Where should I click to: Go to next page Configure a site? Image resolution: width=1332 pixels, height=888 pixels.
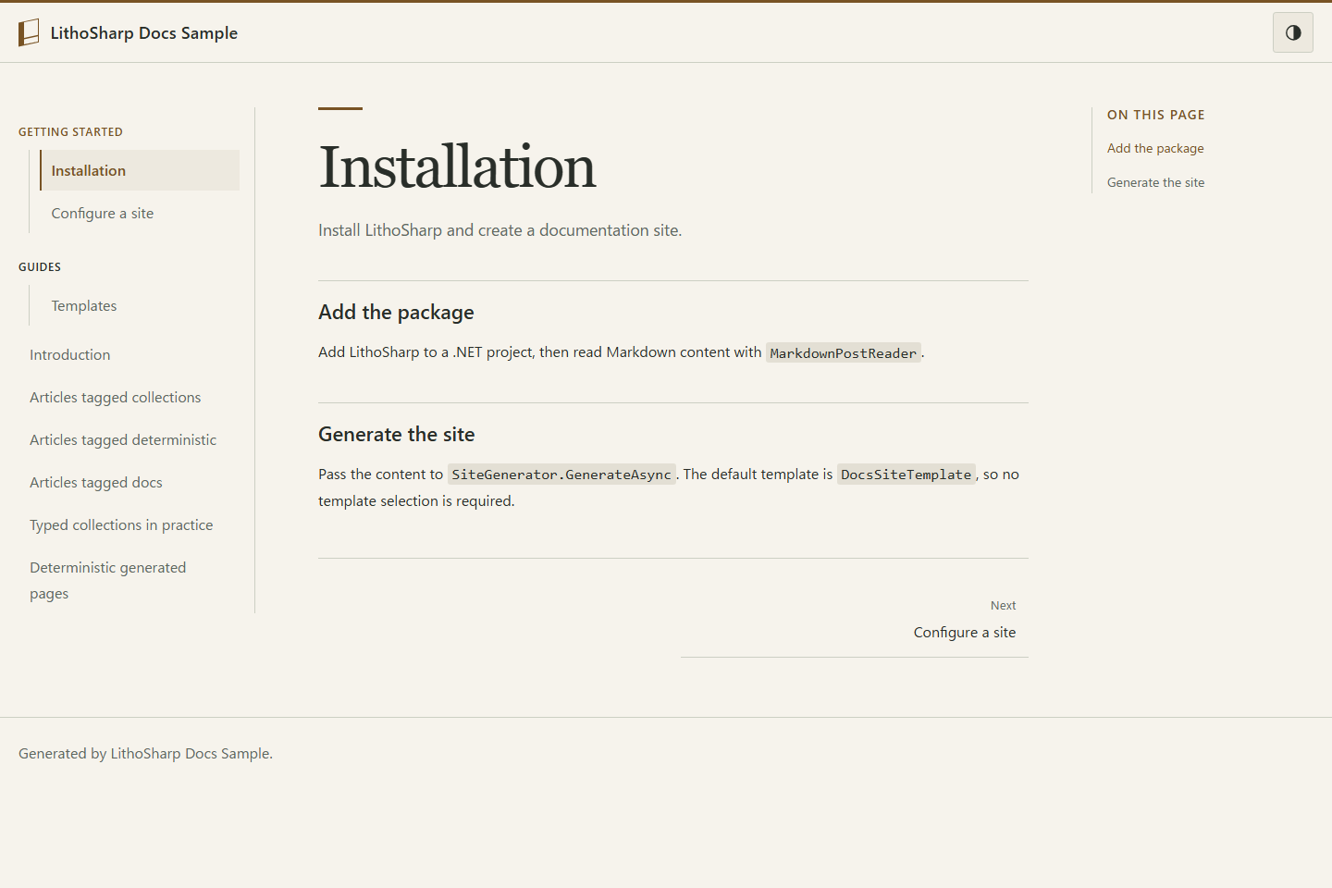(x=855, y=620)
